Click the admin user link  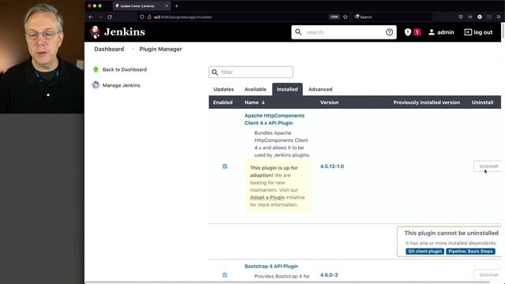441,32
